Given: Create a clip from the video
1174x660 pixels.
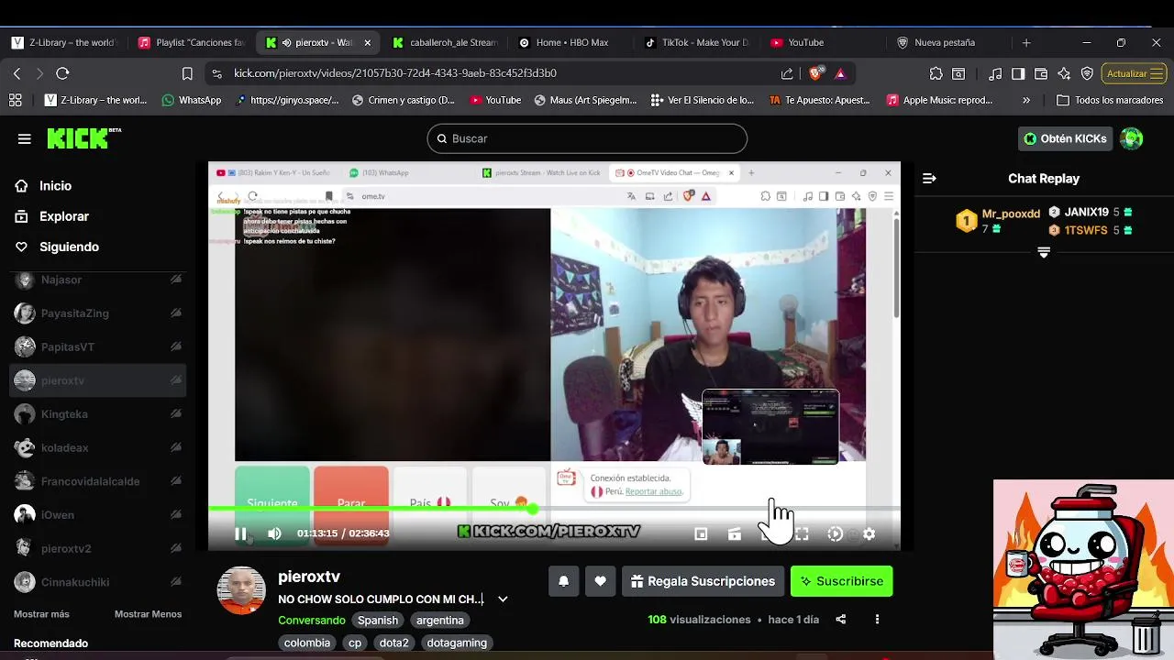Looking at the screenshot, I should pos(735,533).
